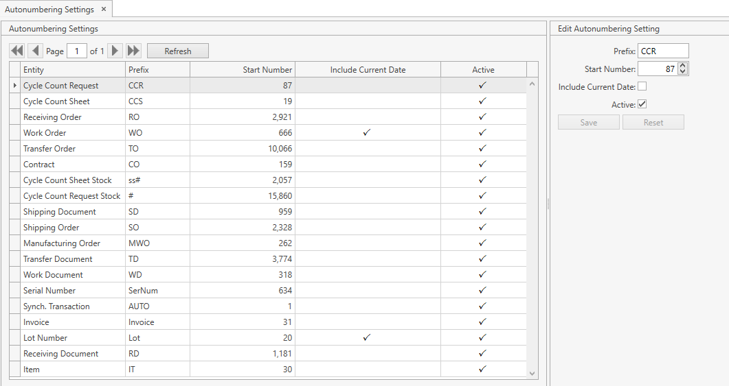Close the Autonumbering Settings tab

coord(103,10)
